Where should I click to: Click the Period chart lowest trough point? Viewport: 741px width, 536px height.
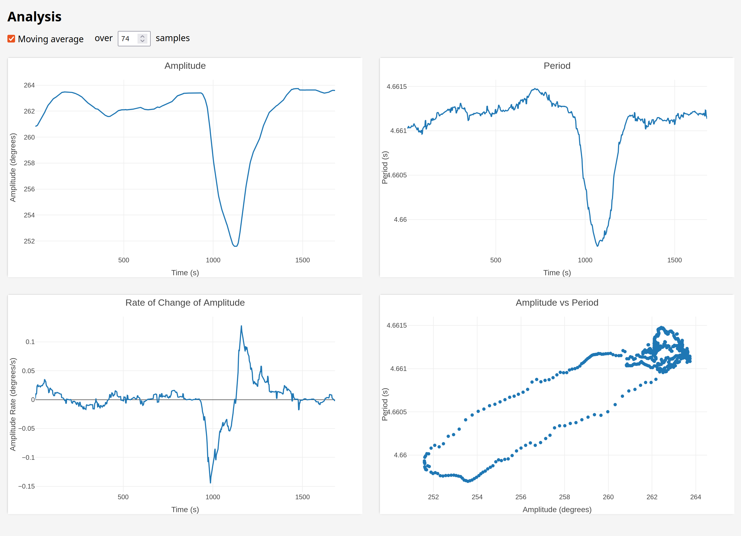pyautogui.click(x=597, y=246)
